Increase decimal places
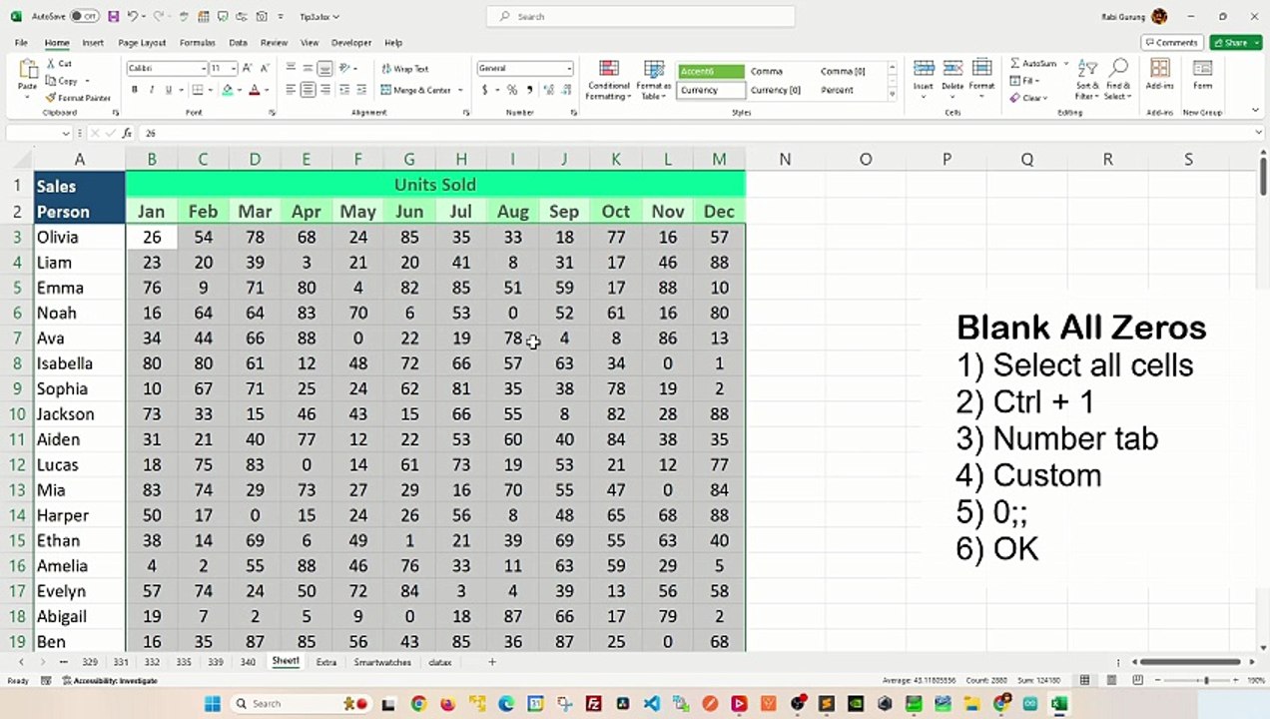Image resolution: width=1270 pixels, height=719 pixels. 549,90
